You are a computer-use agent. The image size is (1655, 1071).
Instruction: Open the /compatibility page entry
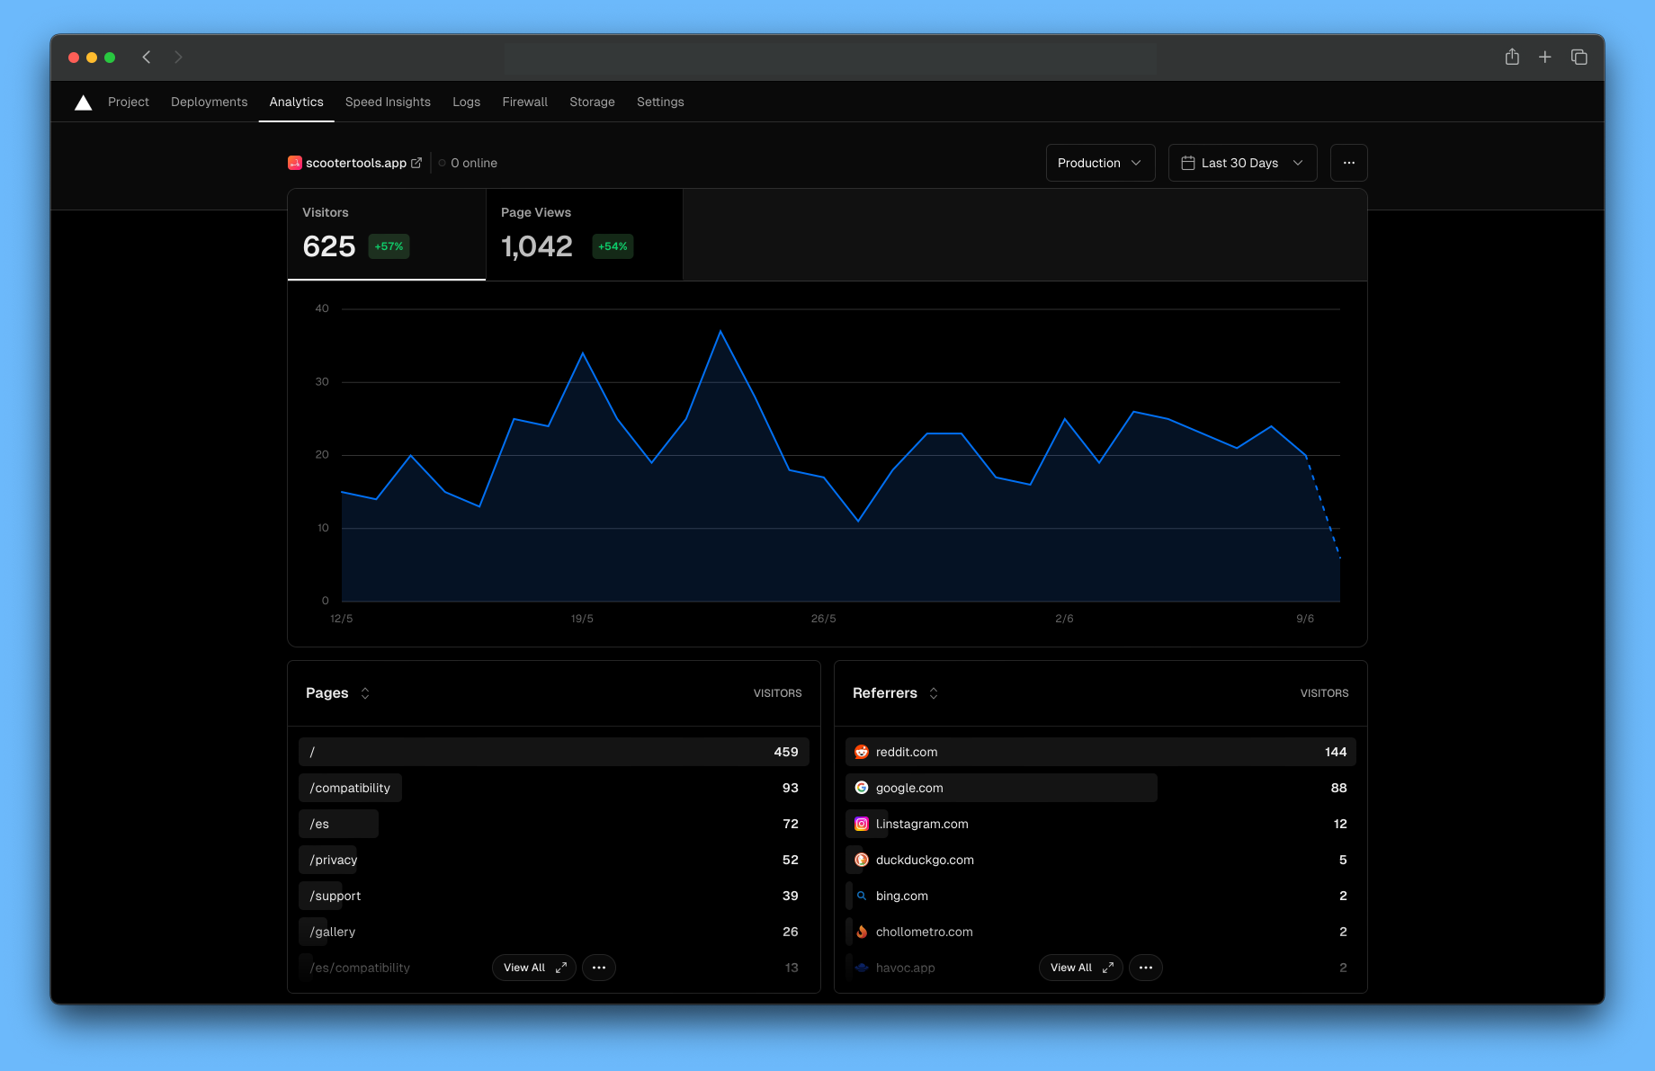(350, 788)
